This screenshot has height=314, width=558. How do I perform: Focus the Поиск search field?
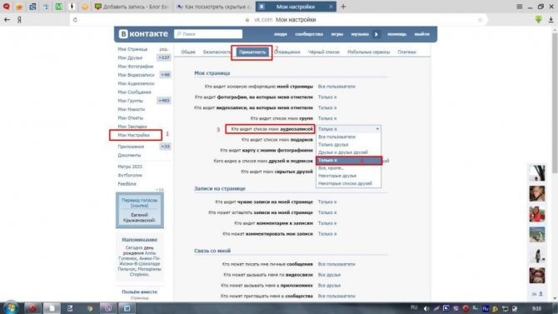tap(208, 34)
